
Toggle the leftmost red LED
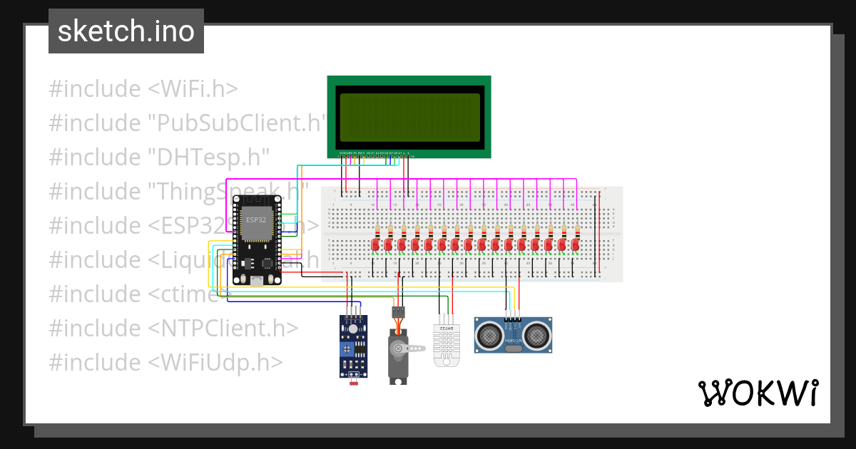(x=374, y=244)
